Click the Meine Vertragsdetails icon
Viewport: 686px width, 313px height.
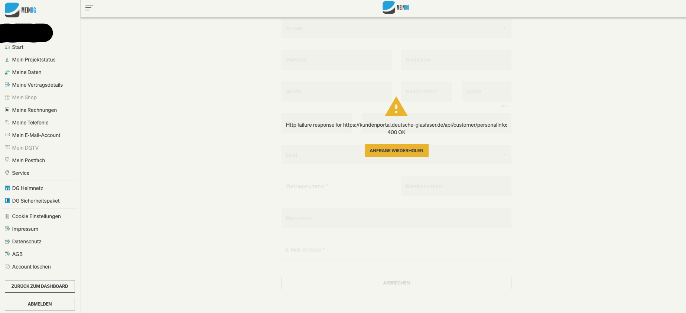point(7,85)
